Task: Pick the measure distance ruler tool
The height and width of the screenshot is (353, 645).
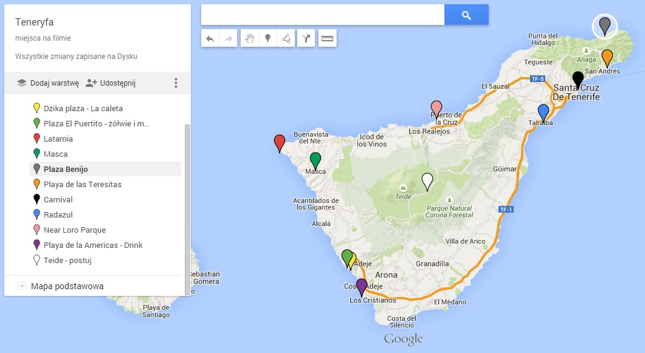Action: pos(328,38)
